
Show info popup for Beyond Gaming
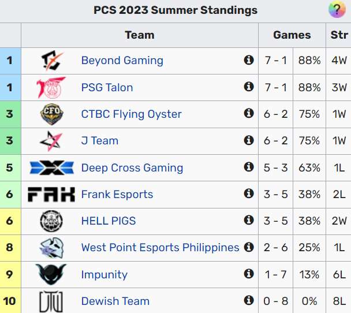(249, 60)
